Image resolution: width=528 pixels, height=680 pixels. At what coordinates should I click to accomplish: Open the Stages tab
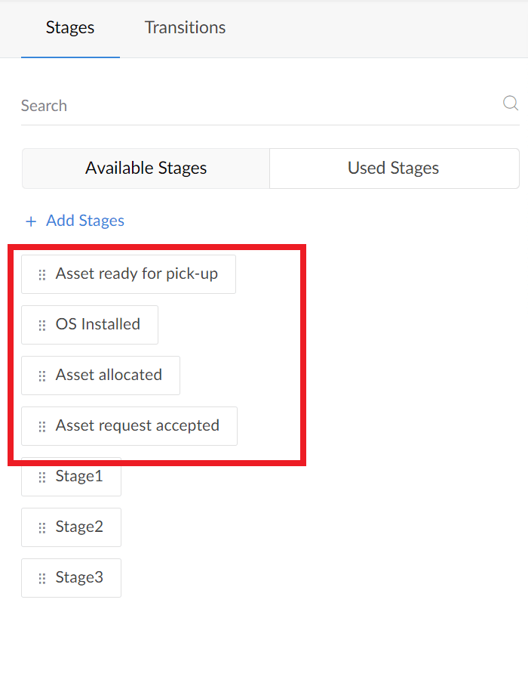click(x=70, y=28)
